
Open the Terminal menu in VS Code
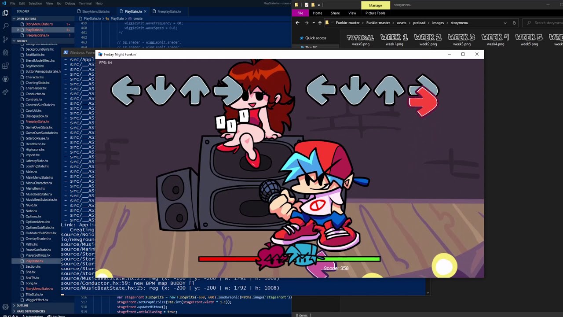pos(85,3)
